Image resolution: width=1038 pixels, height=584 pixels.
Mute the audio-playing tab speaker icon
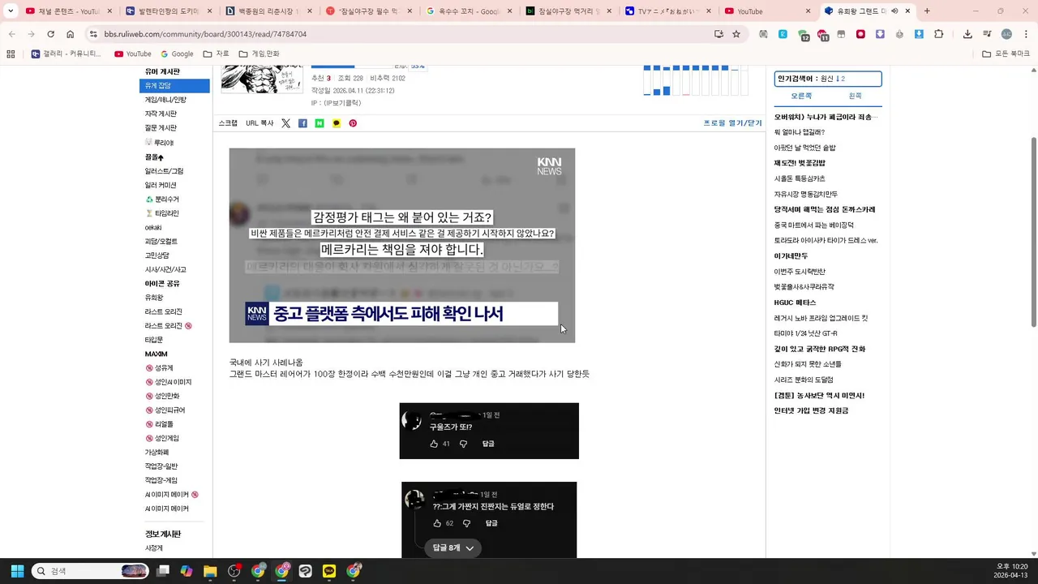point(894,11)
